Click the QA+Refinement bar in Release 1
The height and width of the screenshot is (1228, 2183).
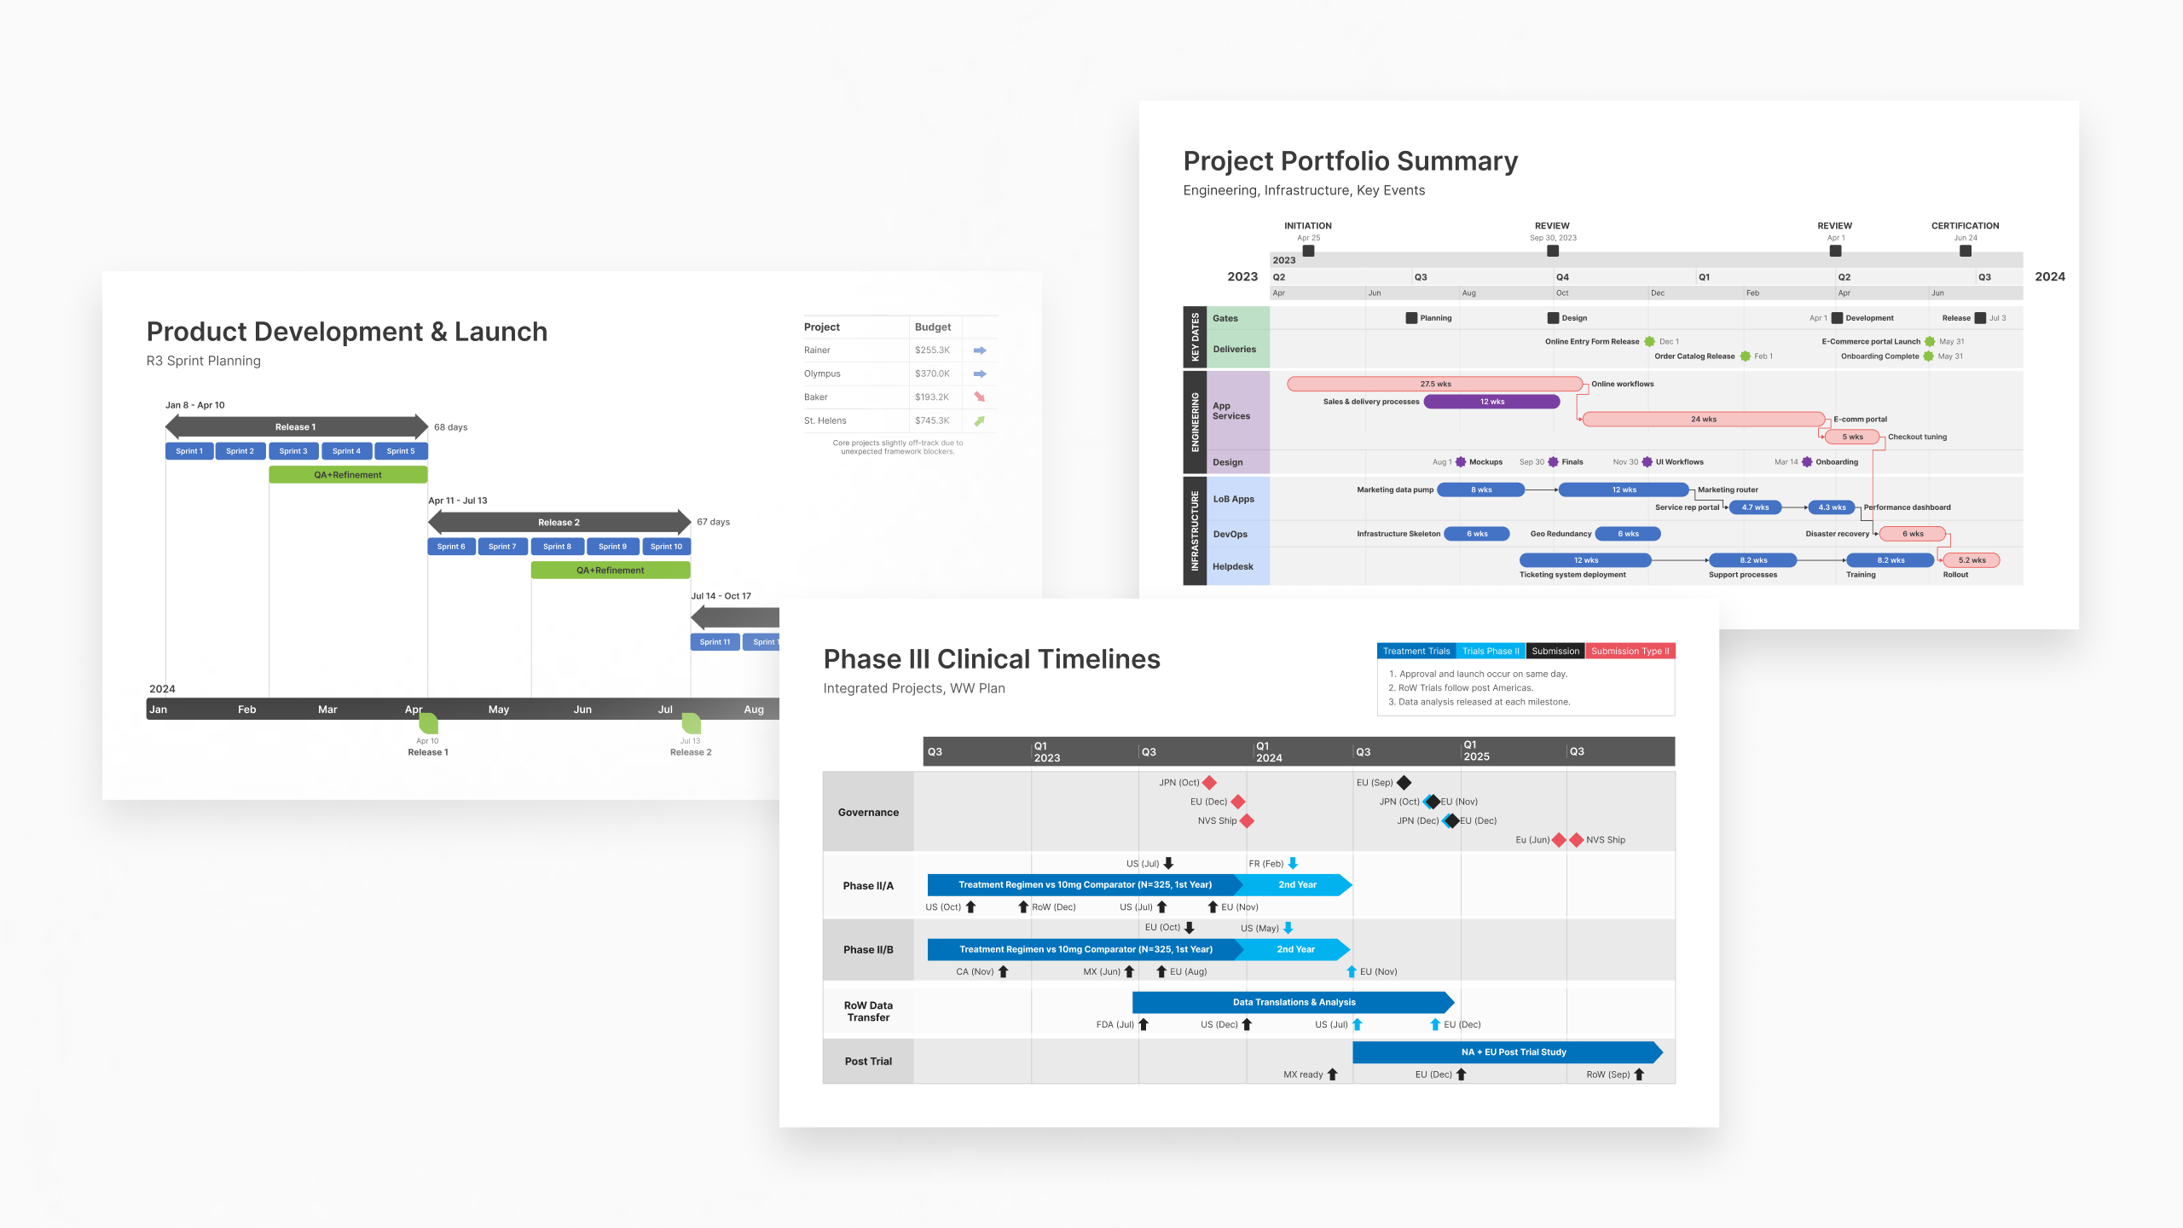click(x=350, y=475)
